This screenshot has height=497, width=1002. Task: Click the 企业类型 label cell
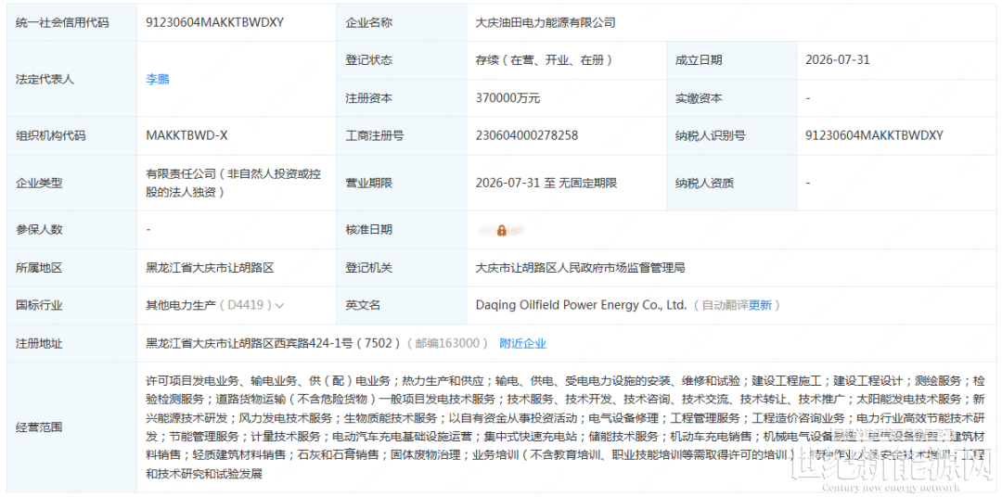72,183
